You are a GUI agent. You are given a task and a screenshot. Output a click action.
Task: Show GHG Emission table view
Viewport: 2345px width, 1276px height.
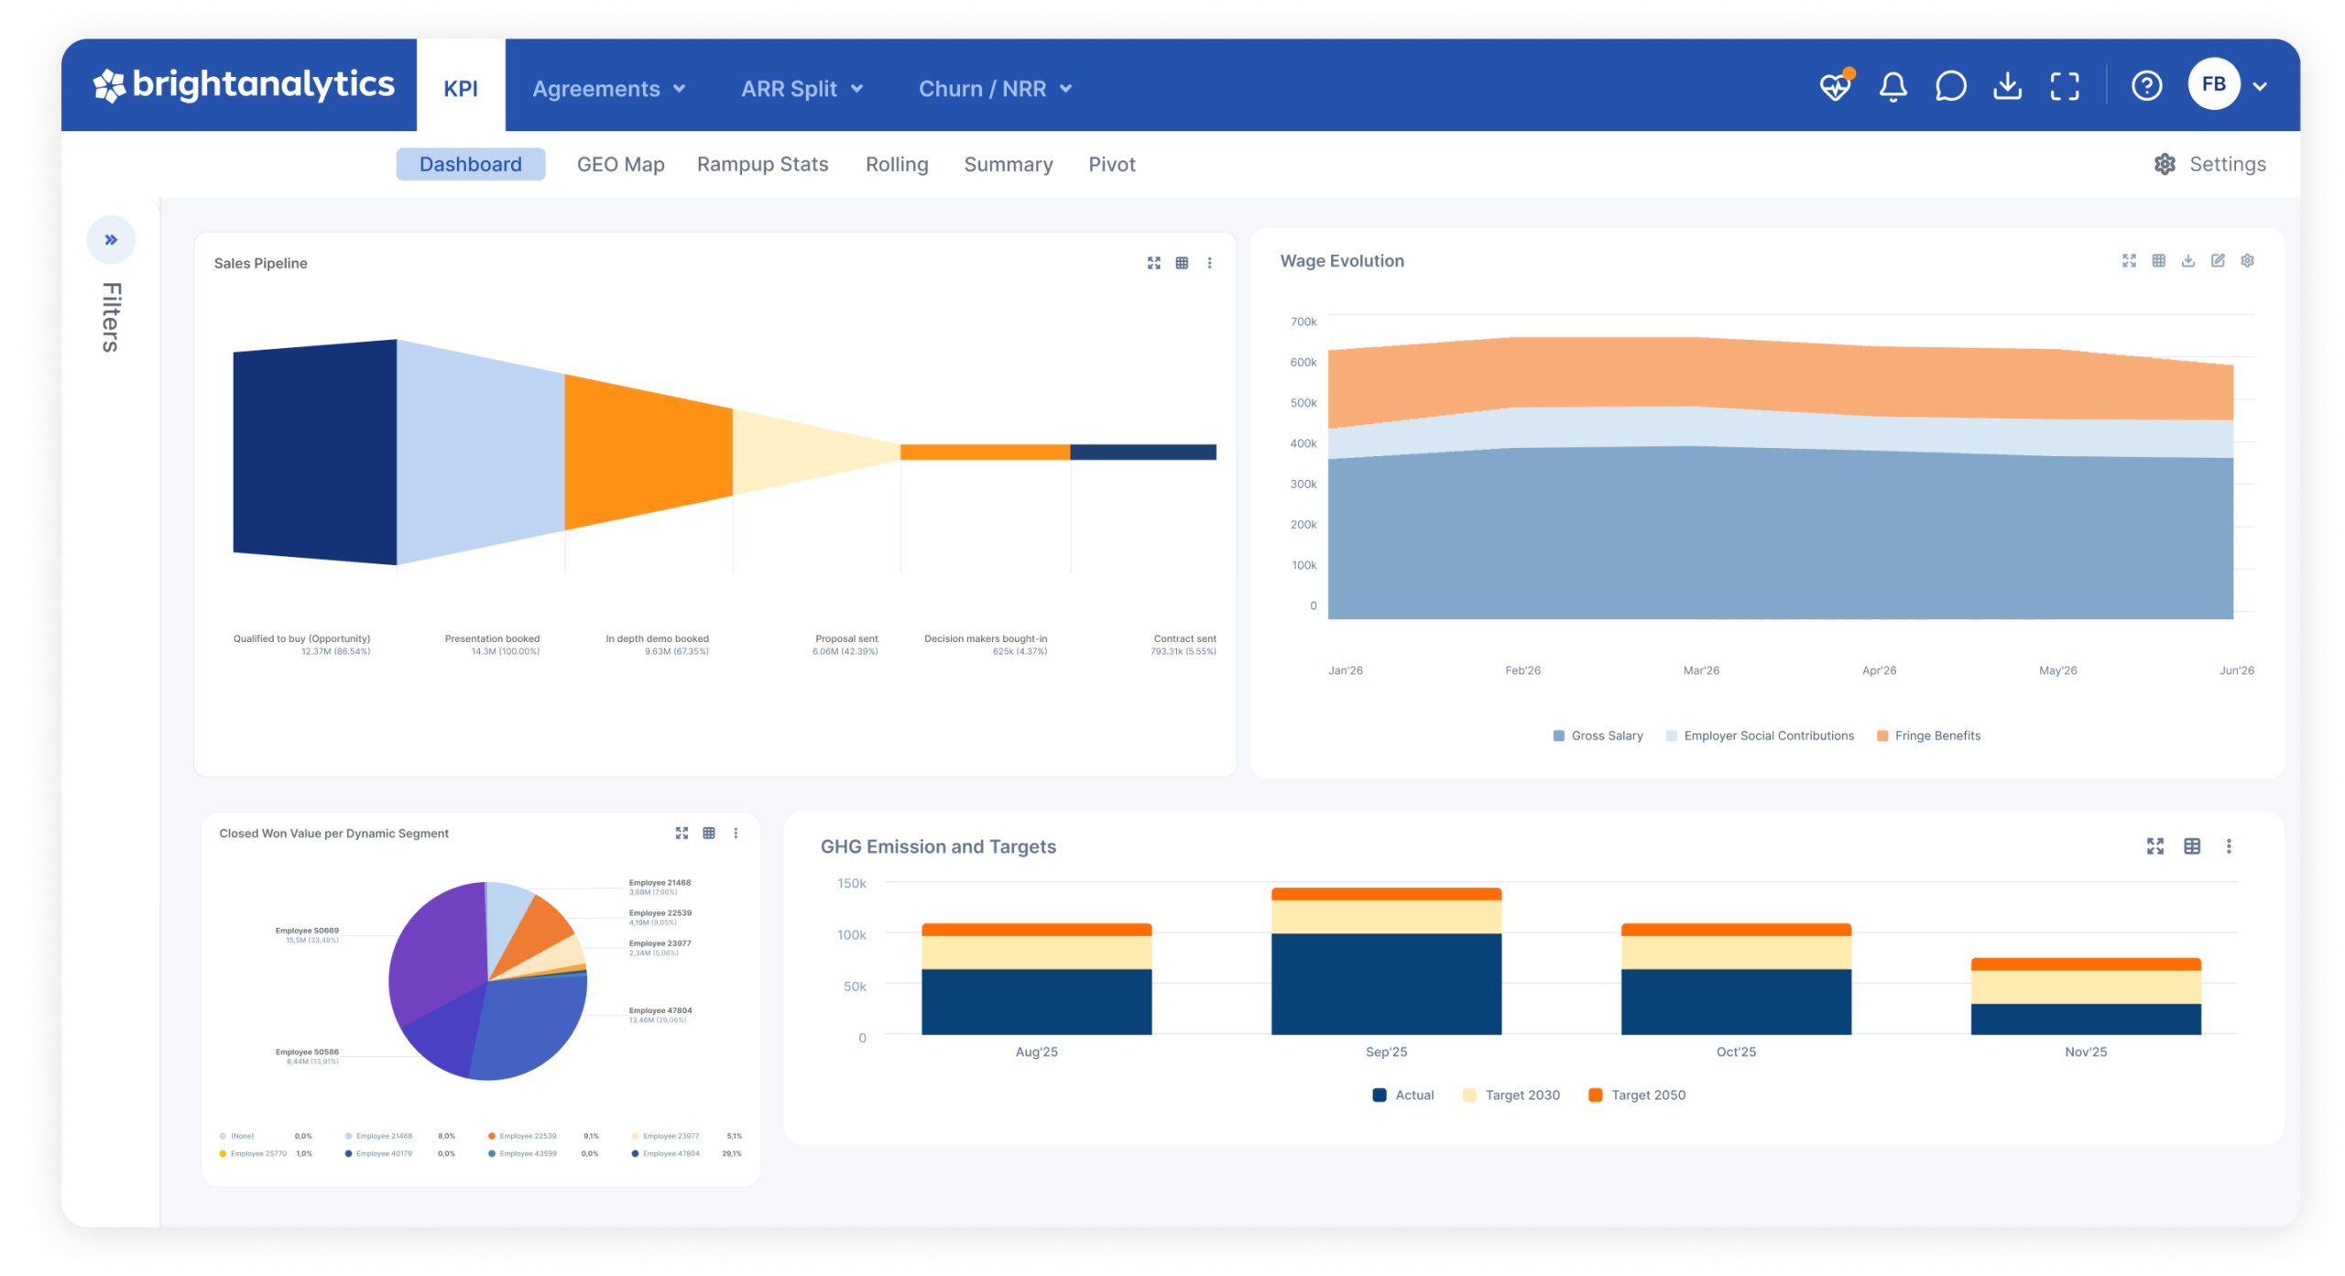click(2191, 846)
